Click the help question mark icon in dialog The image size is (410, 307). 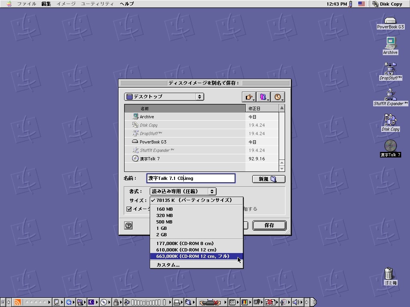coord(129,225)
